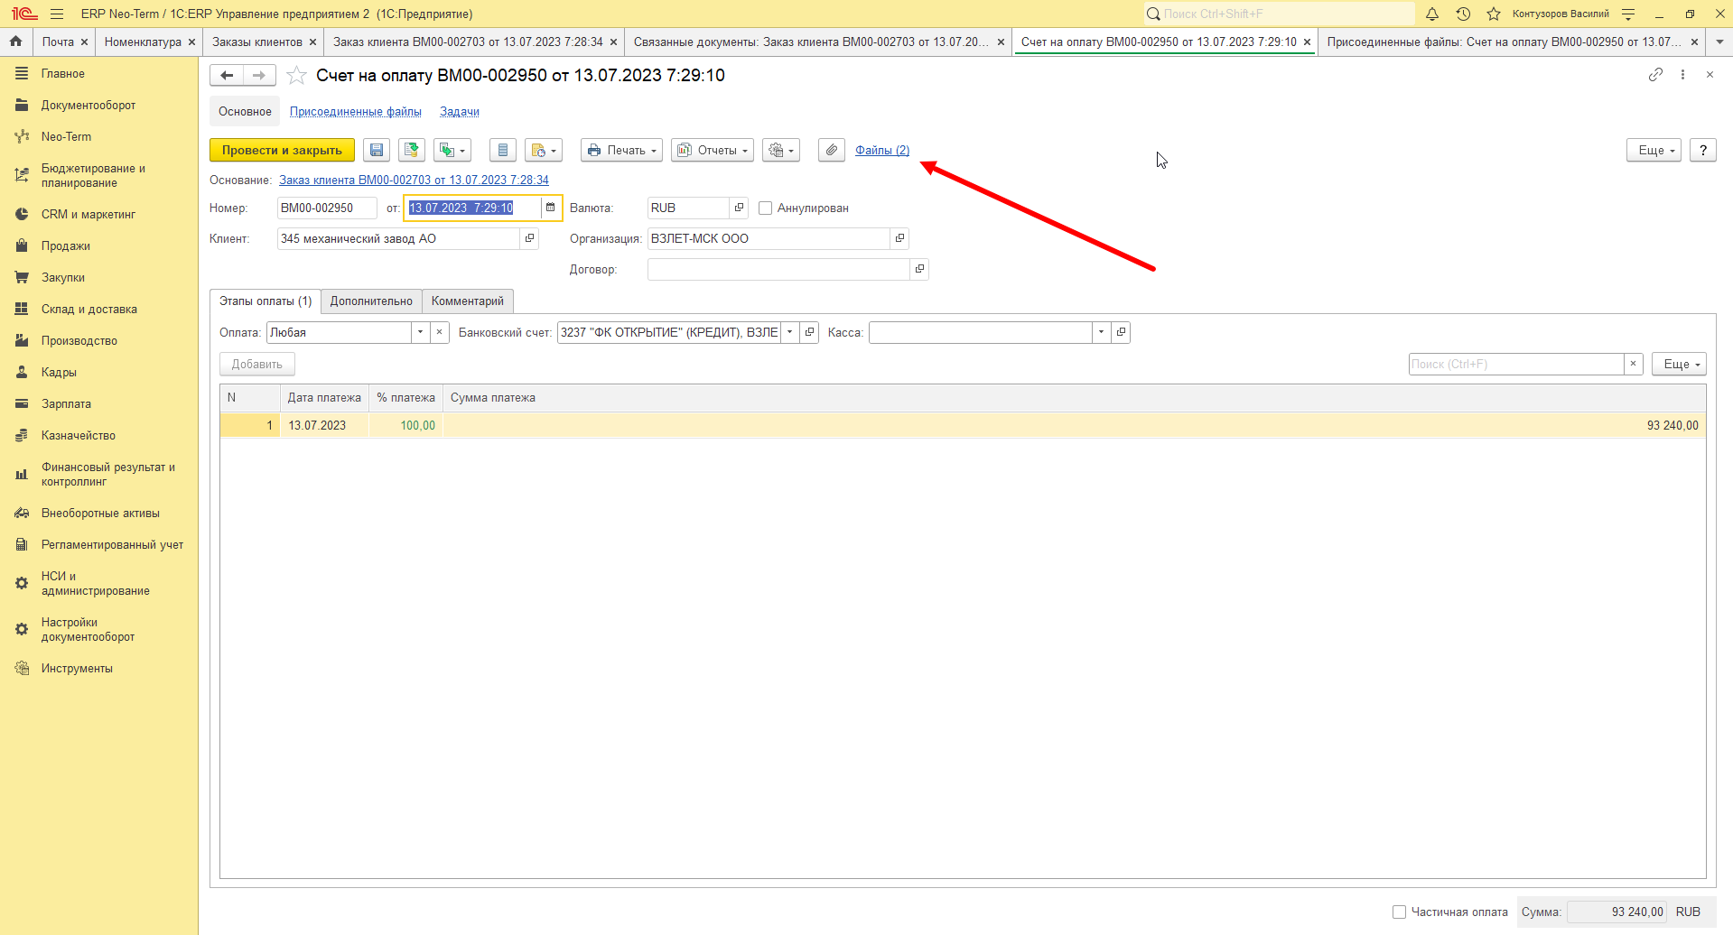This screenshot has height=935, width=1733.
Task: Open the calendar picker for the invoice date
Action: (551, 208)
